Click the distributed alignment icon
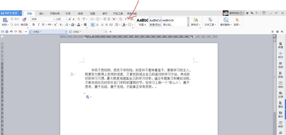Screen dimensions: 286x135 (x=111, y=24)
